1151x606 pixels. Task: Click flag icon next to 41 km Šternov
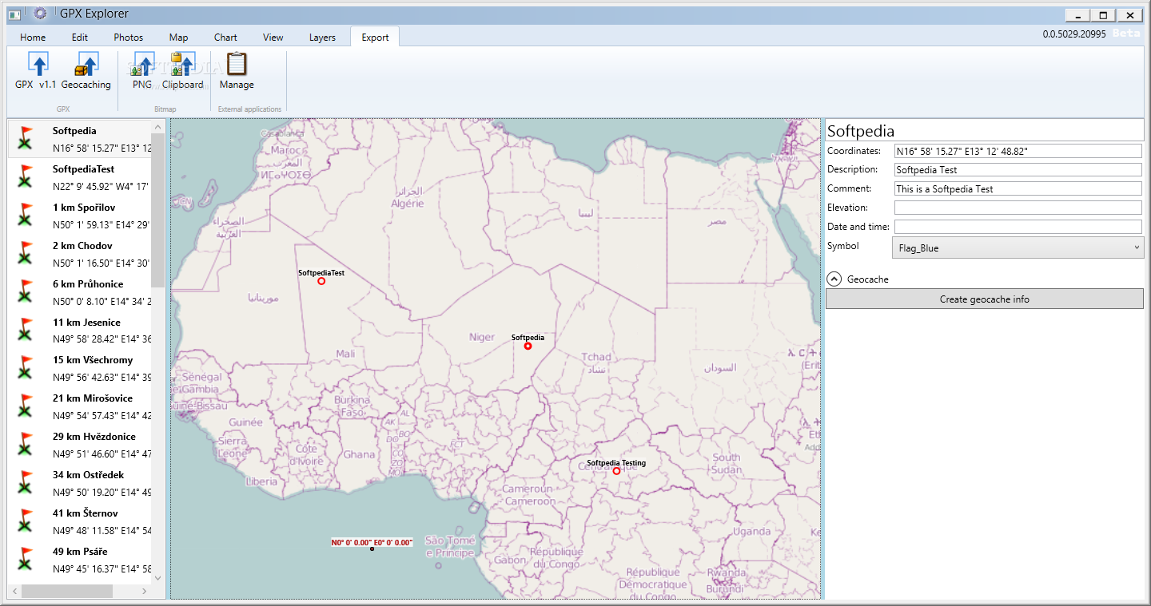[26, 521]
